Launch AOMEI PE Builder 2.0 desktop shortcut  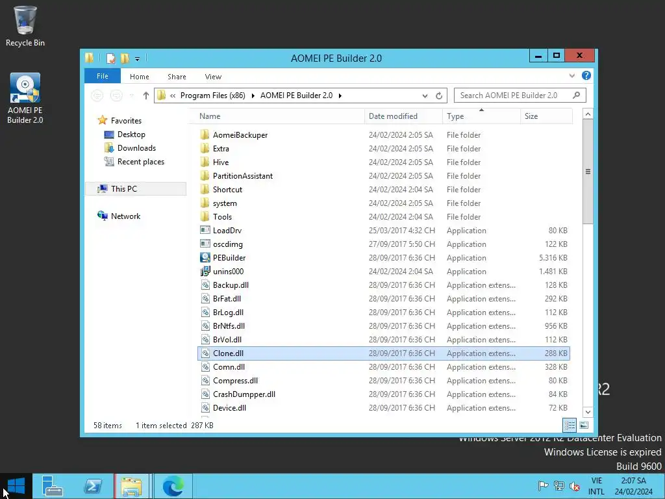(x=25, y=99)
